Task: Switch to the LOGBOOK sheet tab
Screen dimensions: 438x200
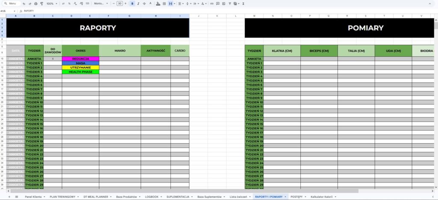Action: (152, 197)
